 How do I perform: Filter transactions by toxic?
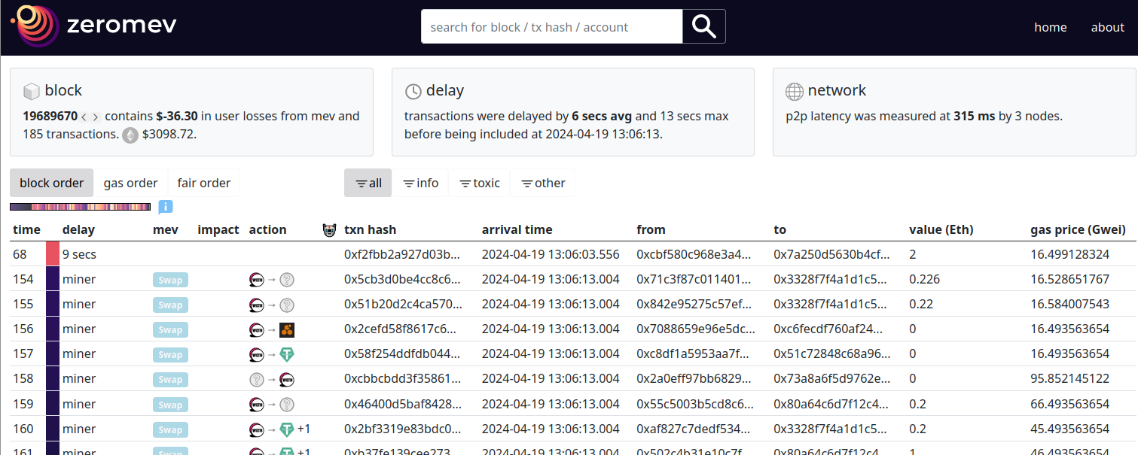coord(480,183)
